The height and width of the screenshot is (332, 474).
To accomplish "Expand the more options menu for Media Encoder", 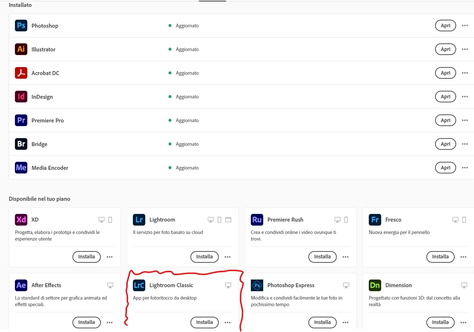I will 465,168.
